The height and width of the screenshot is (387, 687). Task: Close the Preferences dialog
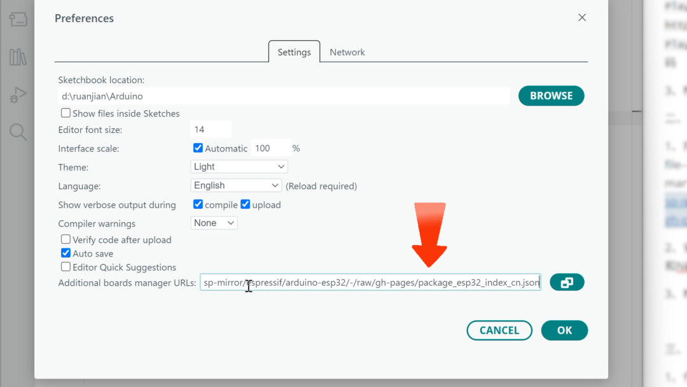tap(582, 18)
